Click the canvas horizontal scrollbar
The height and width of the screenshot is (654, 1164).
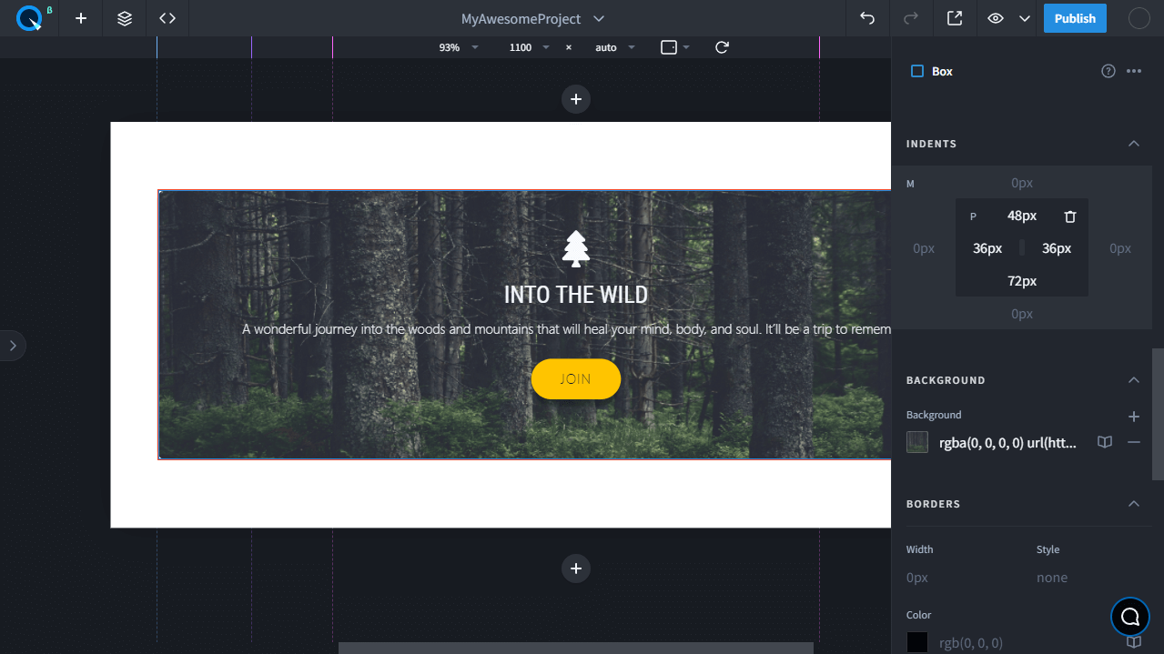pos(576,648)
